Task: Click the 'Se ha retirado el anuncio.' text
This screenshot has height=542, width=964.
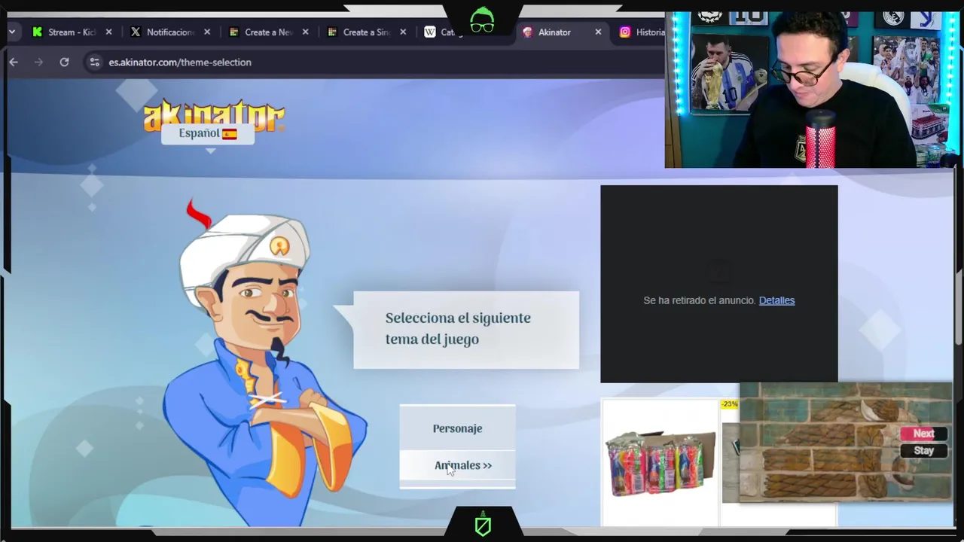Action: coord(700,300)
